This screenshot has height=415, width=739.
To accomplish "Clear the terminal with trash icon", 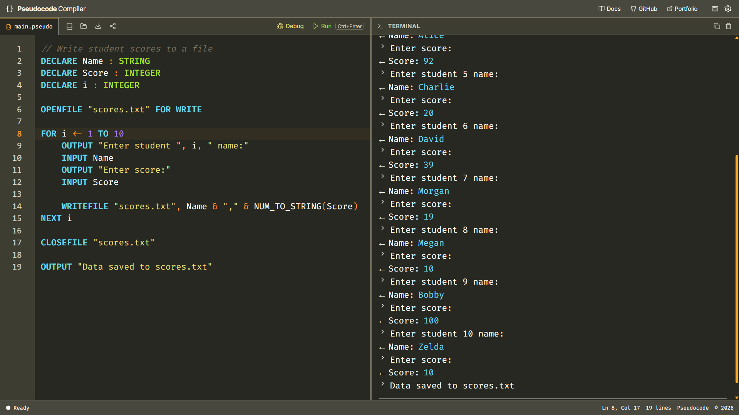I will tap(729, 26).
